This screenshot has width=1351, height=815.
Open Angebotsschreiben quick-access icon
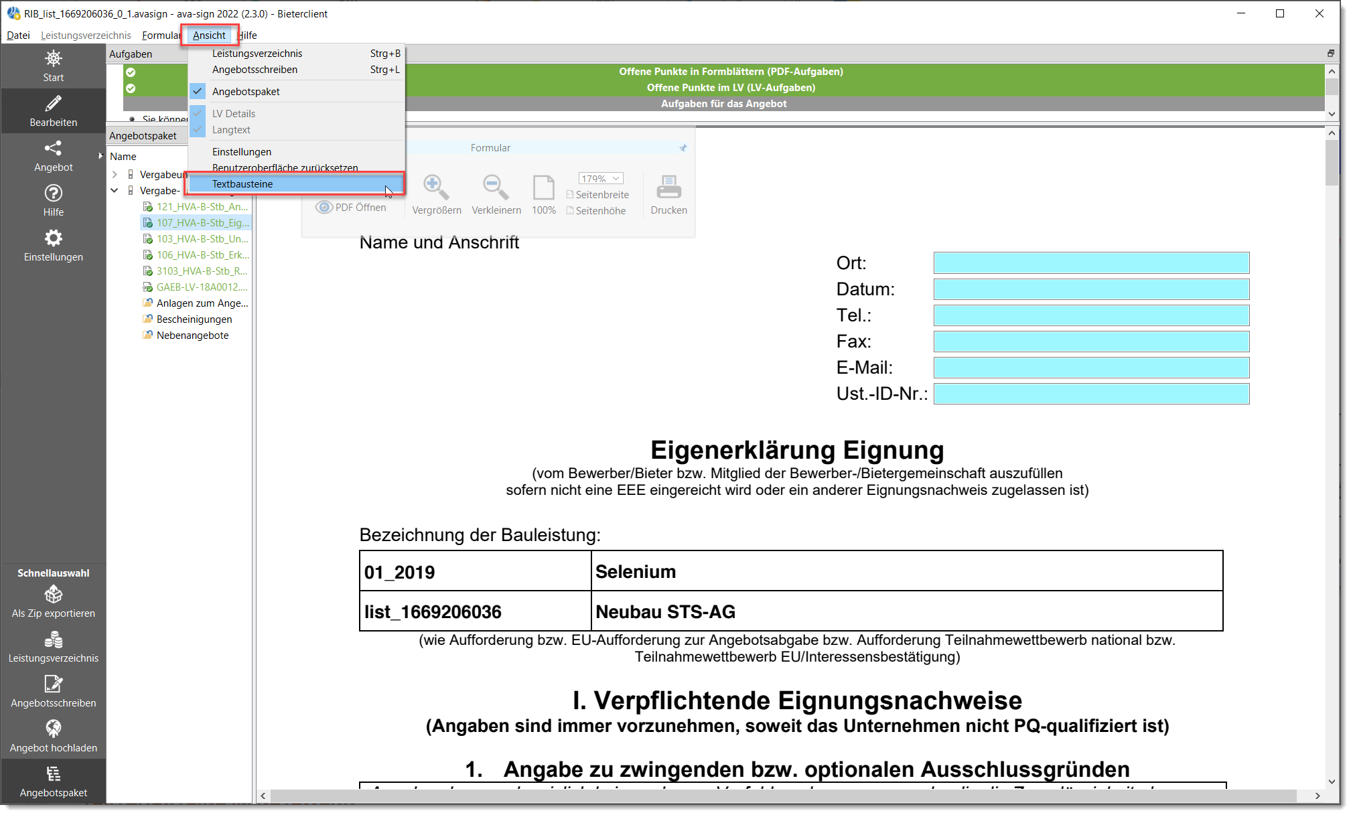coord(54,684)
